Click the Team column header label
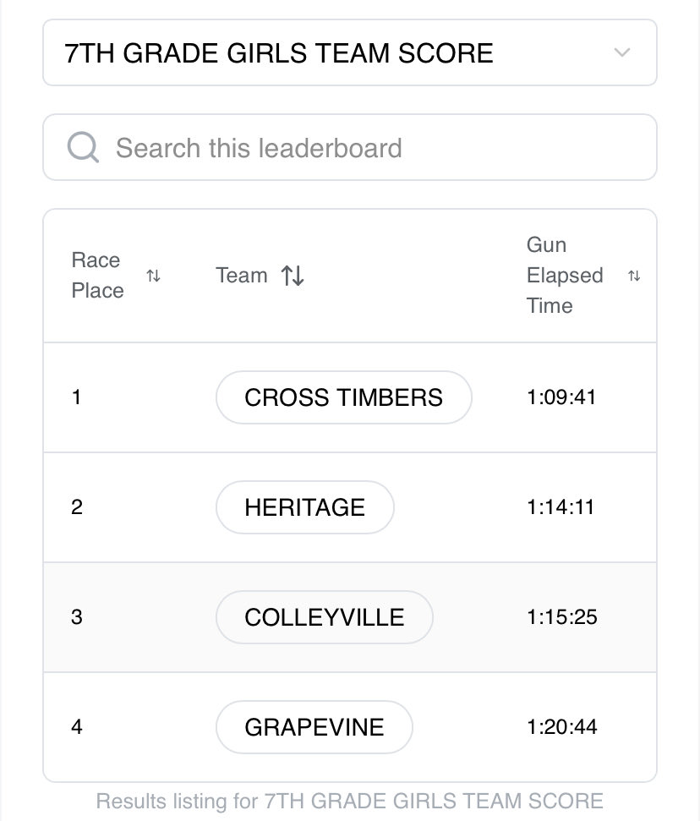This screenshot has height=821, width=700. [x=241, y=276]
